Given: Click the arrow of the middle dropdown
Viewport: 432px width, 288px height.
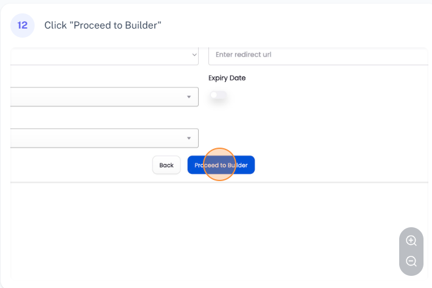Looking at the screenshot, I should pos(189,97).
